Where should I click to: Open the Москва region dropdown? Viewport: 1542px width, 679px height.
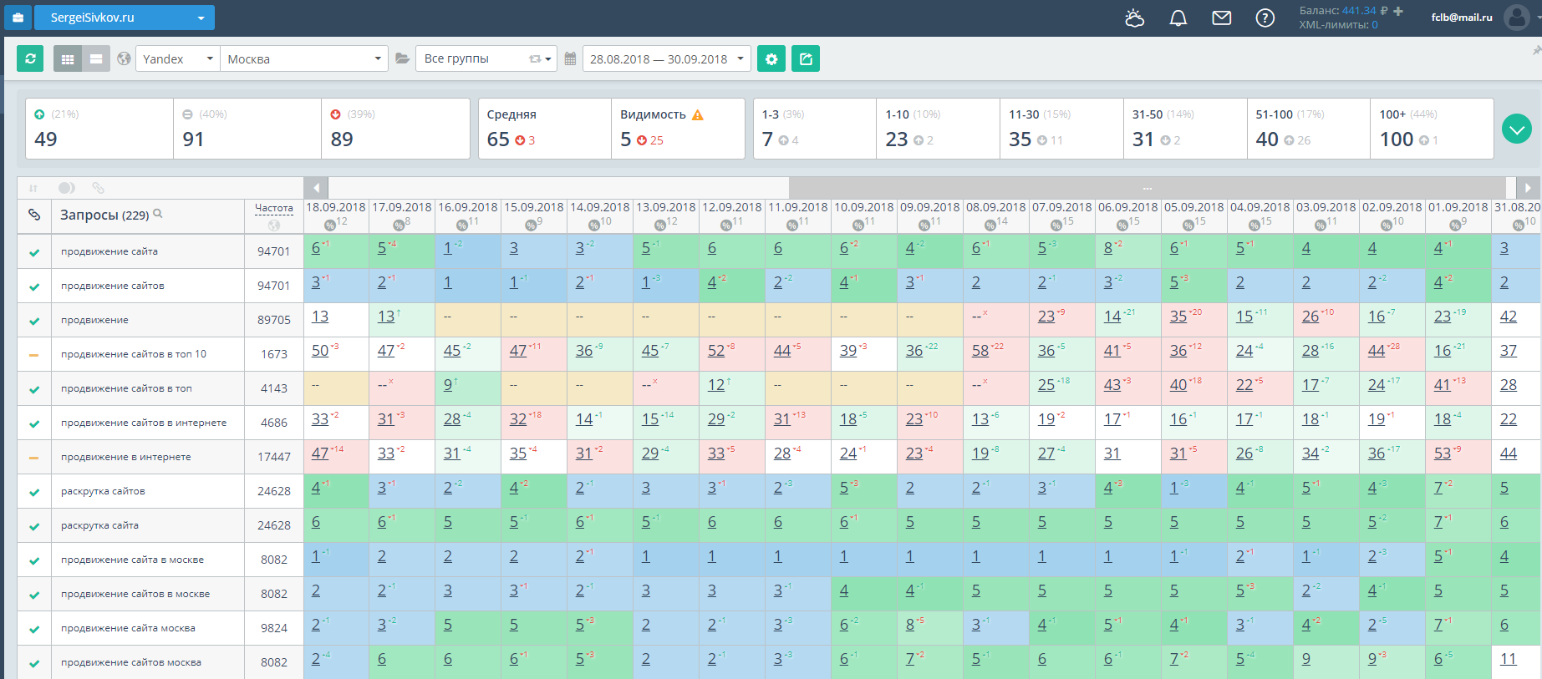(304, 58)
